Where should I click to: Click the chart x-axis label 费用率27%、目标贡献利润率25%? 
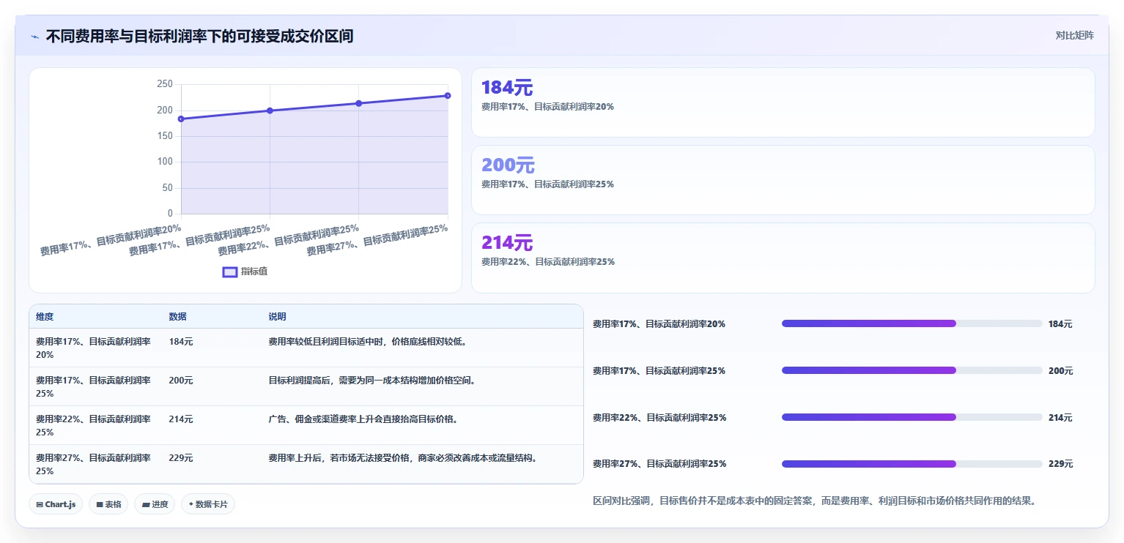tap(377, 239)
